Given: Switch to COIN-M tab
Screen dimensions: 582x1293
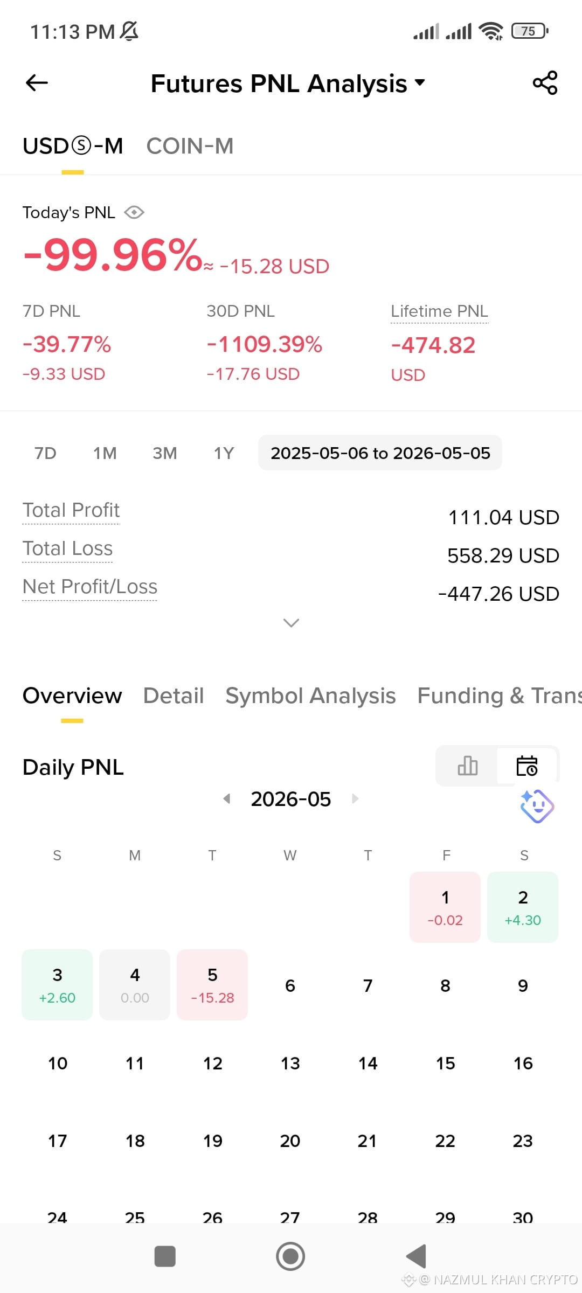Looking at the screenshot, I should (x=190, y=146).
